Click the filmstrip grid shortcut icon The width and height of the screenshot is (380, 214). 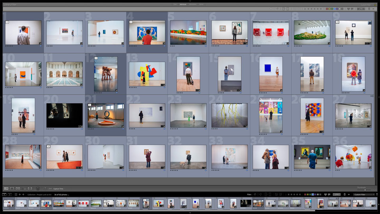pos(16,194)
